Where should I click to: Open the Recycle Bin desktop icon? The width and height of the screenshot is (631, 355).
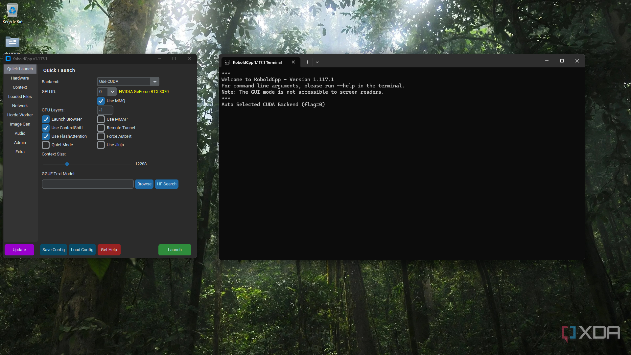click(x=12, y=13)
